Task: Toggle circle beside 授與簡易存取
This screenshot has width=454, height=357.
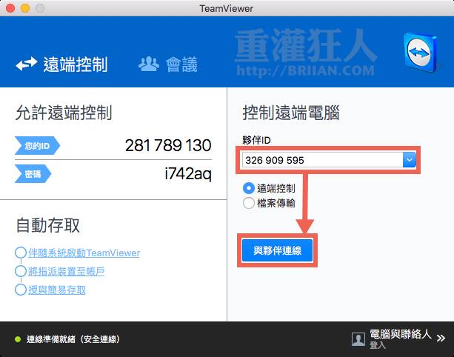Action: pos(21,290)
